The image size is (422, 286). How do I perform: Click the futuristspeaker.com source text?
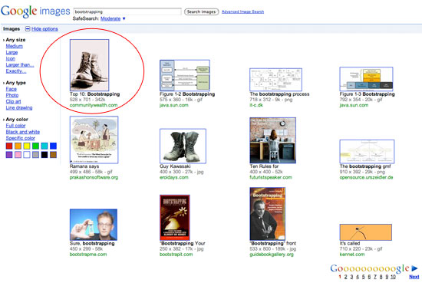point(271,177)
